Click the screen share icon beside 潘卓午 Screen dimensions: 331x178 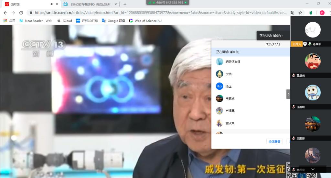click(x=305, y=44)
